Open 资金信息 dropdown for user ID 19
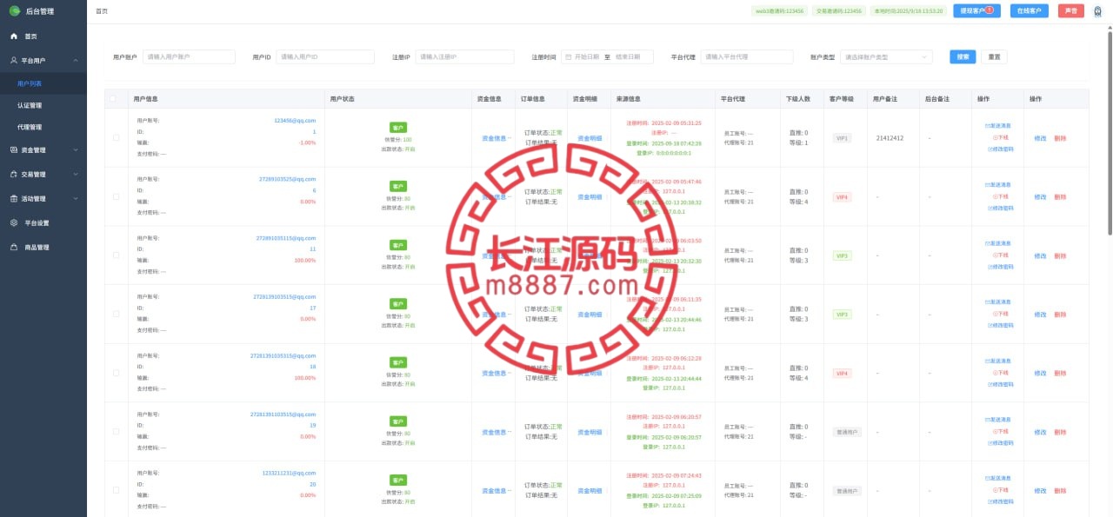Viewport: 1113px width, 517px height. (497, 432)
